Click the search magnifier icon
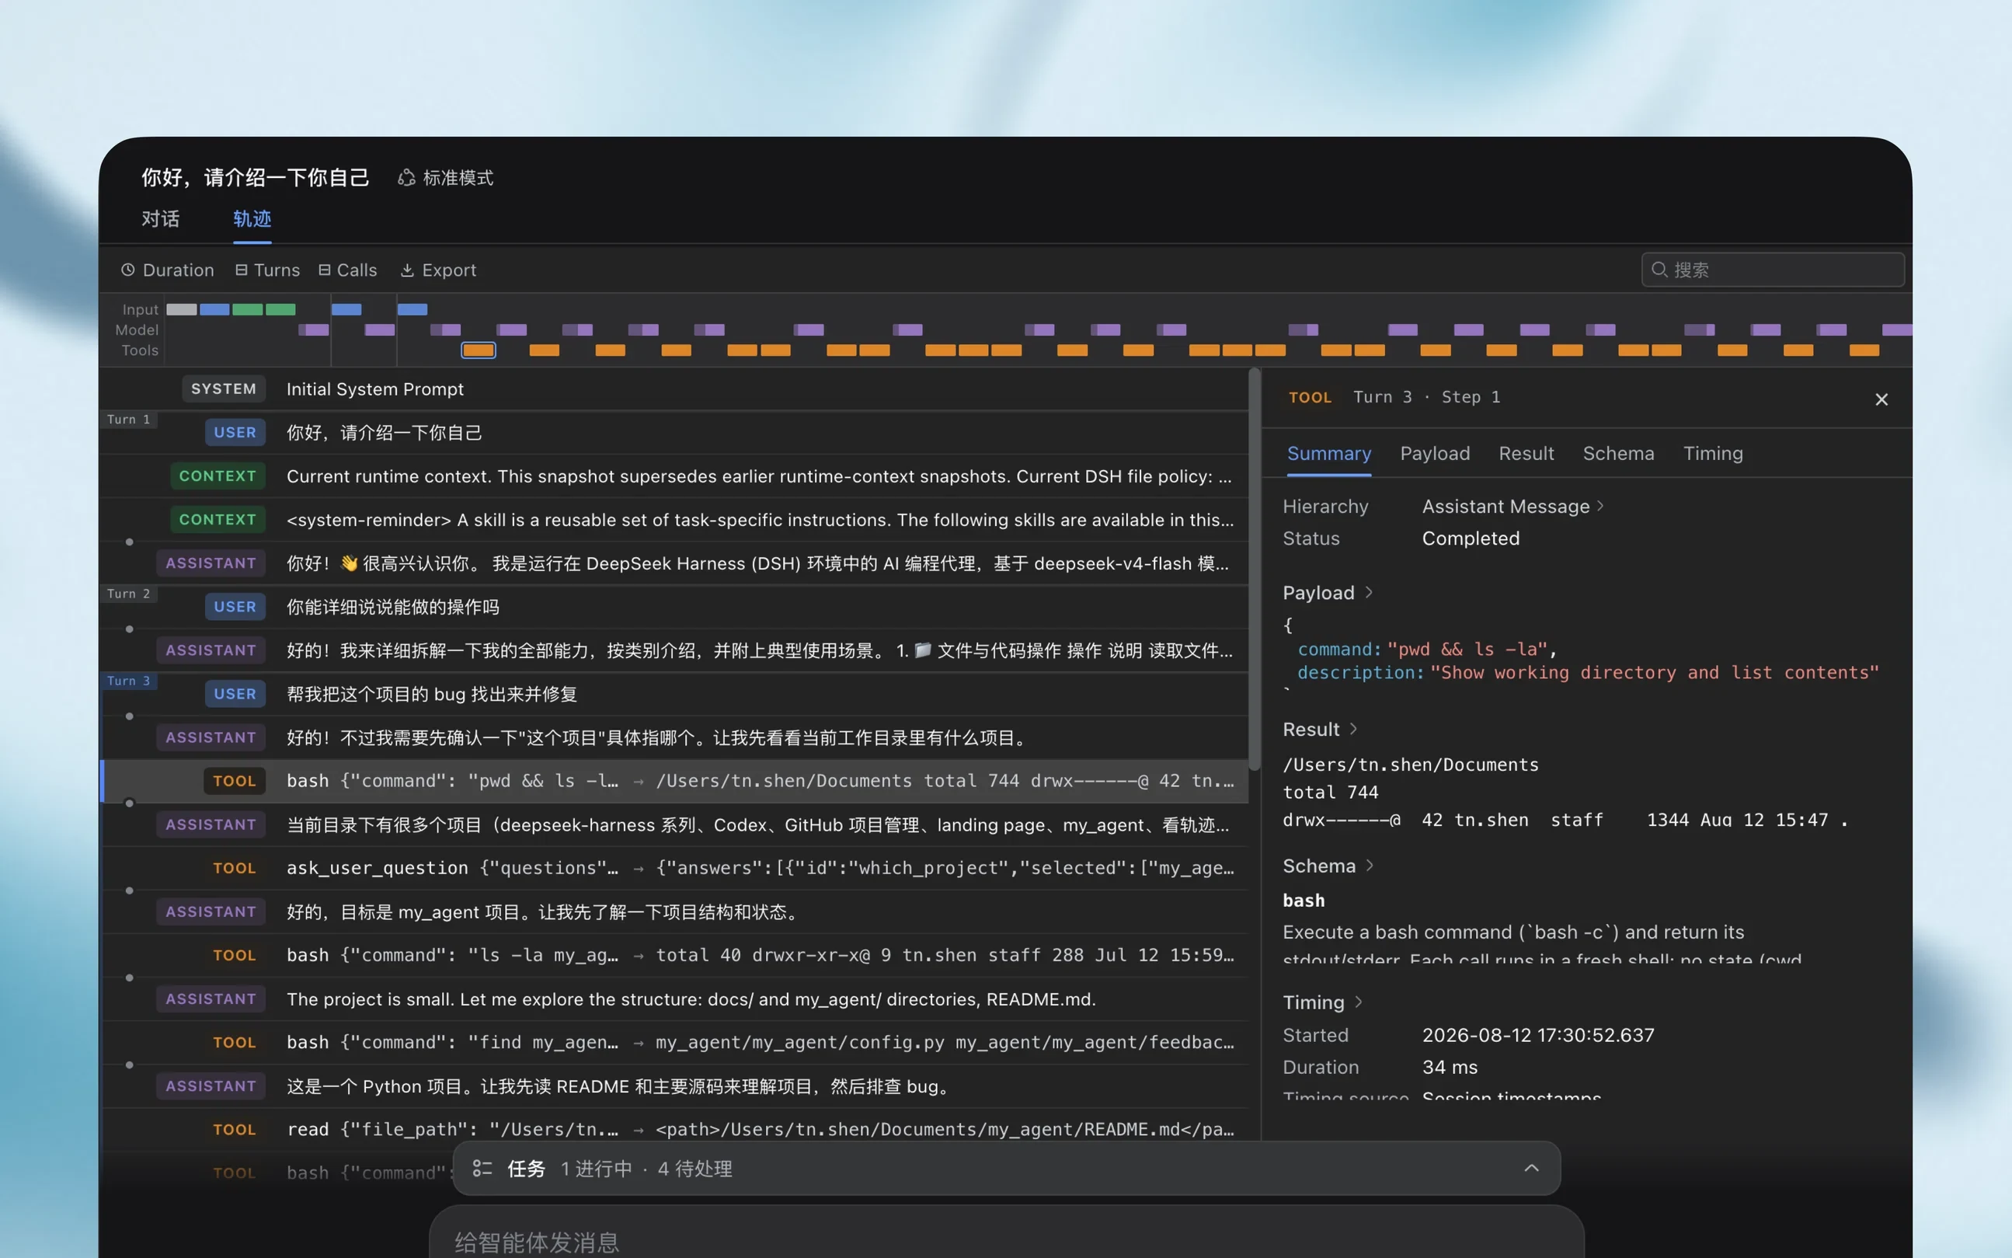Screen dimensions: 2012x1258 [1659, 270]
